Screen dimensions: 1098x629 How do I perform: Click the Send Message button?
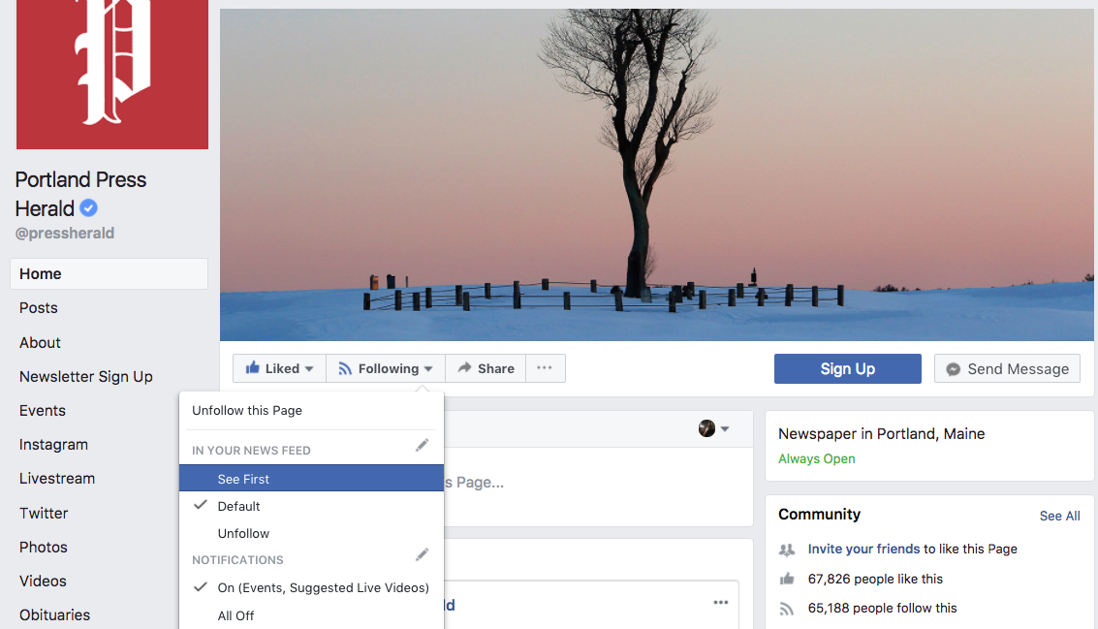(1007, 368)
